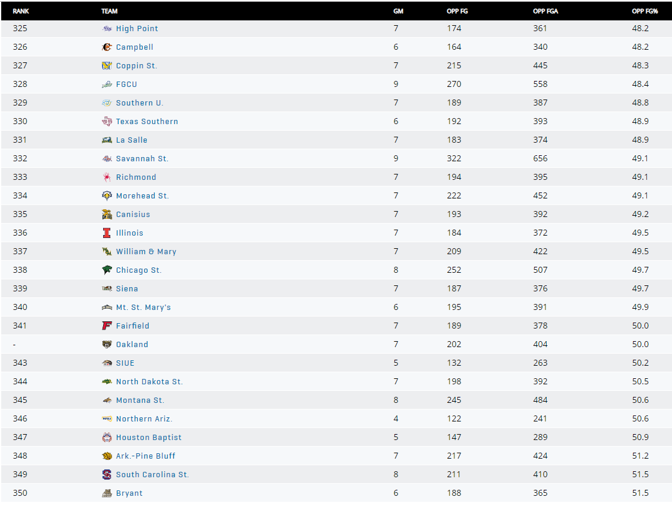Sort by the GM column header
Viewport: 672px width, 506px height.
coord(398,11)
